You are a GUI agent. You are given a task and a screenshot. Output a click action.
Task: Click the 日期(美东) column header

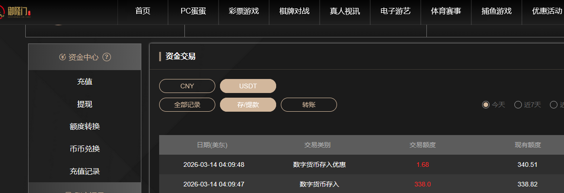pyautogui.click(x=212, y=145)
